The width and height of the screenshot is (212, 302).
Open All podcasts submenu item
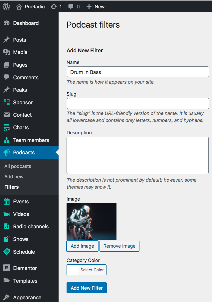18,166
